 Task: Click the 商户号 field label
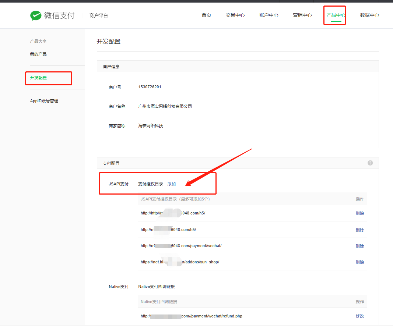point(115,87)
